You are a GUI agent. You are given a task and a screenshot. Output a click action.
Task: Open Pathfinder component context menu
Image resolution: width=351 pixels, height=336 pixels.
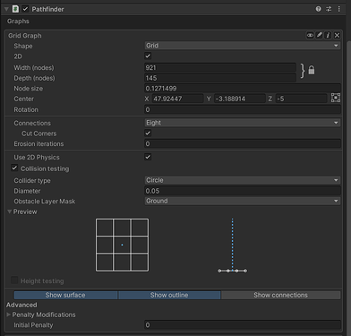[338, 9]
